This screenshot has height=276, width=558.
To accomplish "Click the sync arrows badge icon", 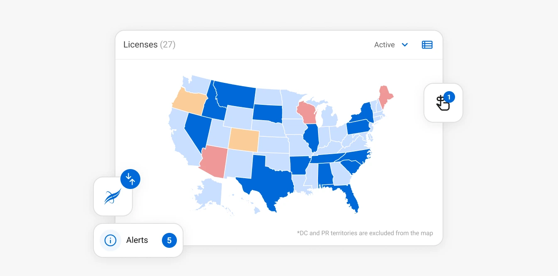I will click(130, 179).
